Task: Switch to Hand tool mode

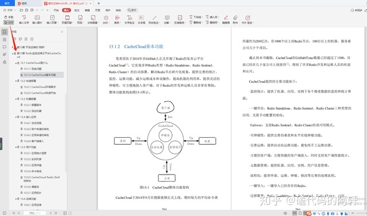Action: pos(9,17)
